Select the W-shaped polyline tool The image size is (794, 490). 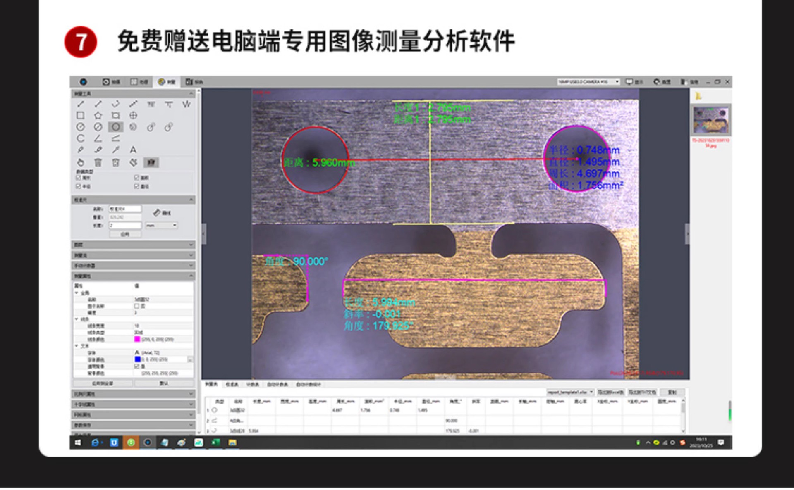click(x=187, y=104)
